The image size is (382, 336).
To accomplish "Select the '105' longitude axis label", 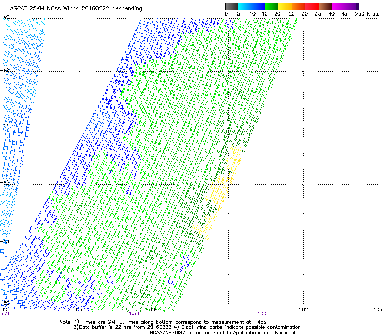I will [378, 310].
